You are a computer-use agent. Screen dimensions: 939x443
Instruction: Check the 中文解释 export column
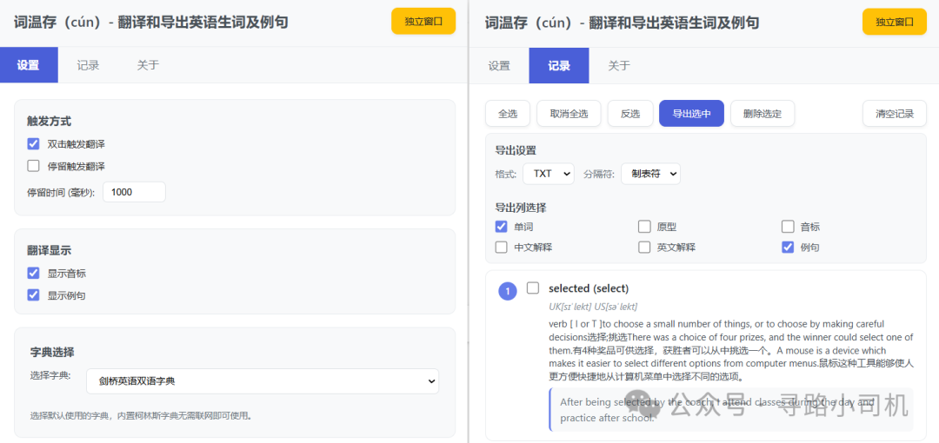(502, 248)
